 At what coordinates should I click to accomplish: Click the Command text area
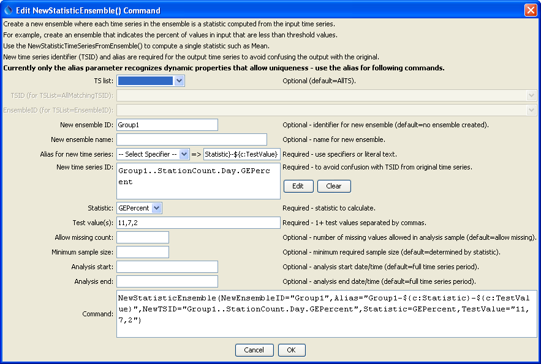coord(327,314)
